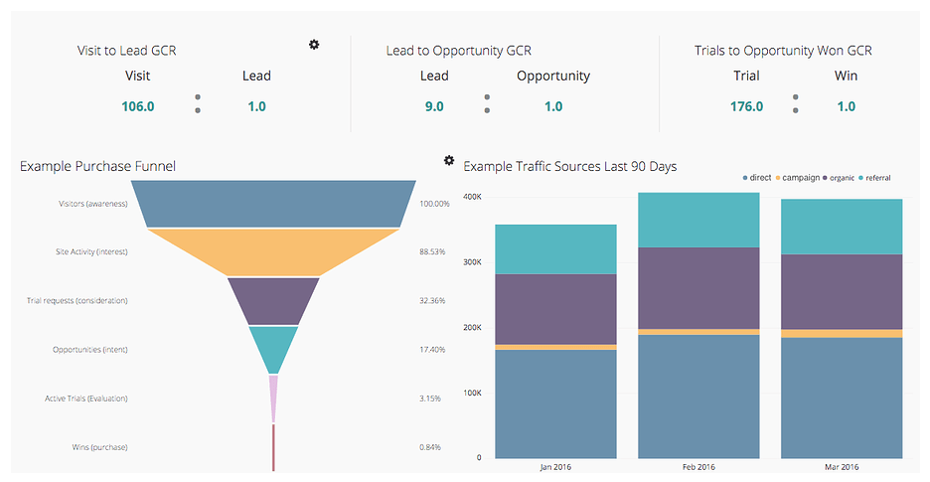Toggle the referral series in chart legend
Screen dimensions: 930x482
point(874,178)
